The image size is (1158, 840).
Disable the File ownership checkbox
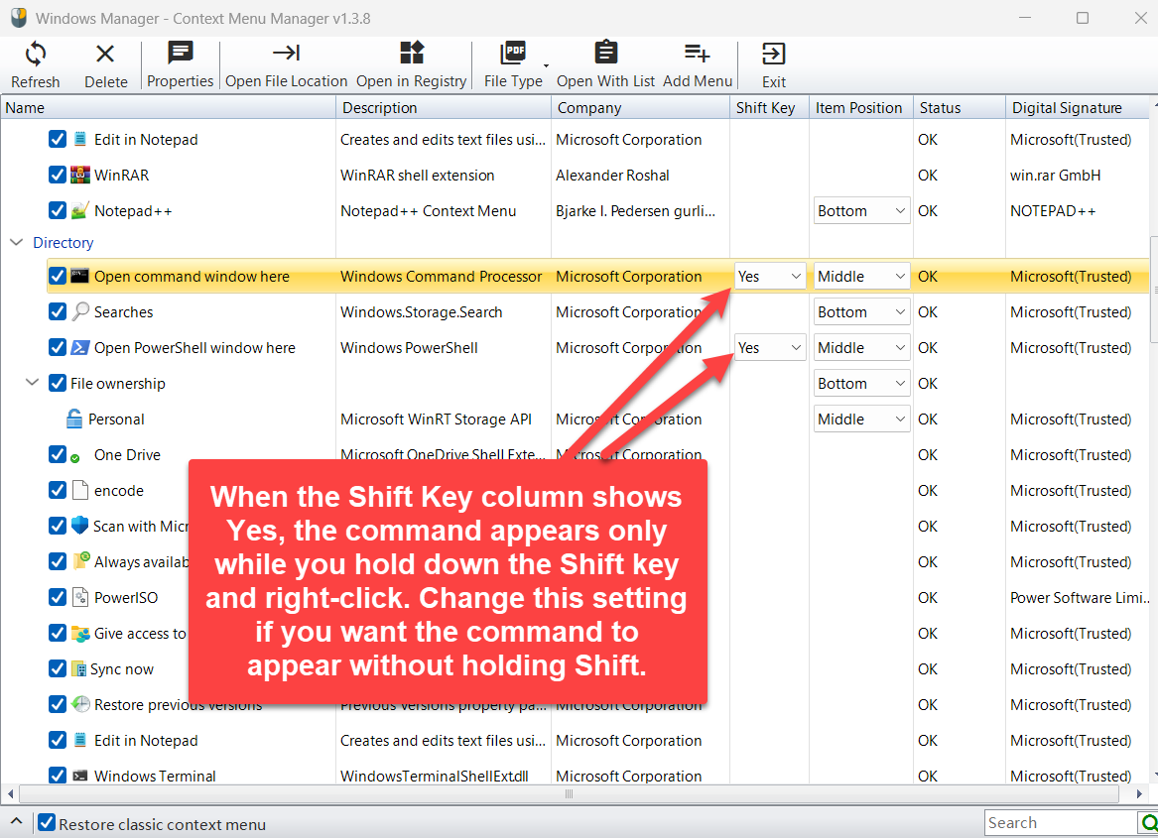(x=57, y=383)
